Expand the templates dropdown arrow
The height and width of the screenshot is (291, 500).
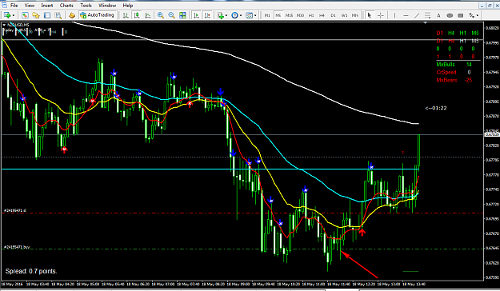coord(255,15)
